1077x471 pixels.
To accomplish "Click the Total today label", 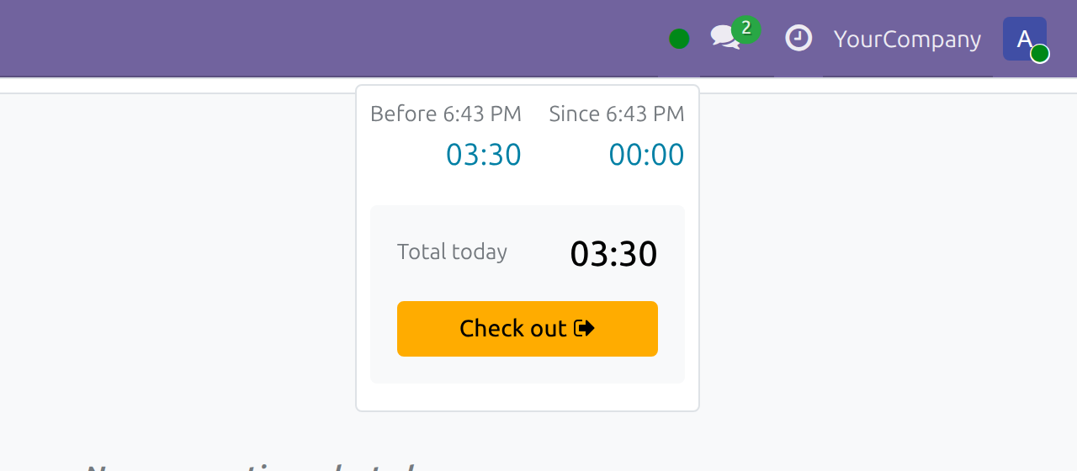I will coord(452,251).
